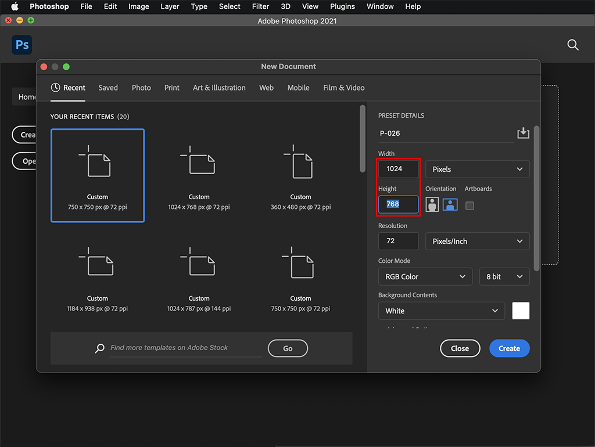This screenshot has height=447, width=595.
Task: Click the recent items list scrollbar
Action: point(363,139)
